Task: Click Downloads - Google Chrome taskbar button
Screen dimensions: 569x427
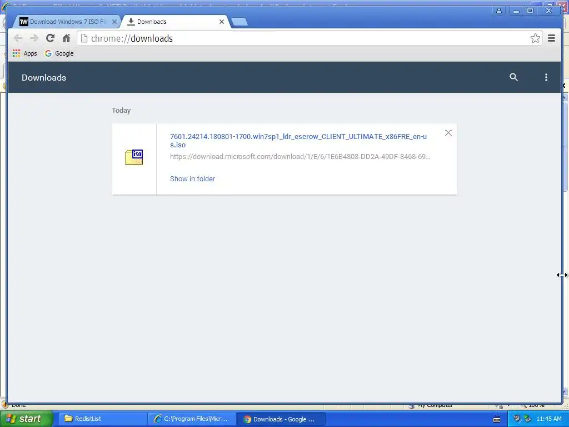Action: (x=281, y=419)
